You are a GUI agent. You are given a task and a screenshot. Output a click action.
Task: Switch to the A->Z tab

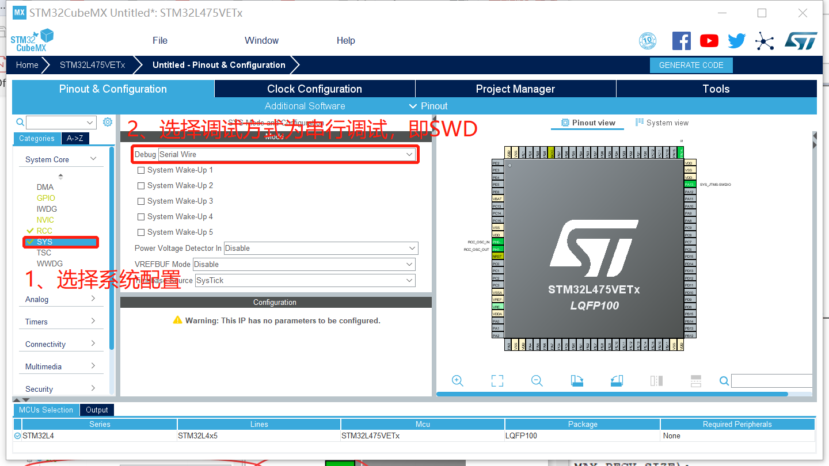[x=75, y=138]
